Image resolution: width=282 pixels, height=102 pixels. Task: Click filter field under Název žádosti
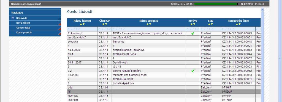coord(82,29)
